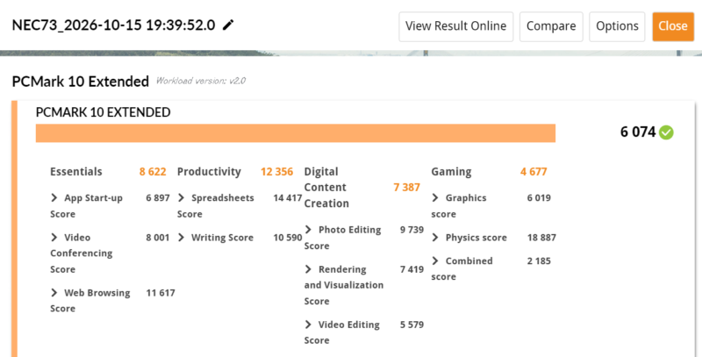This screenshot has height=357, width=702.
Task: Click Spreadsheets value 14 417
Action: [x=288, y=197]
